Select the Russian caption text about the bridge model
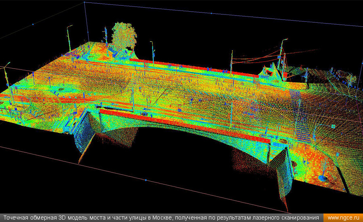 (161, 218)
